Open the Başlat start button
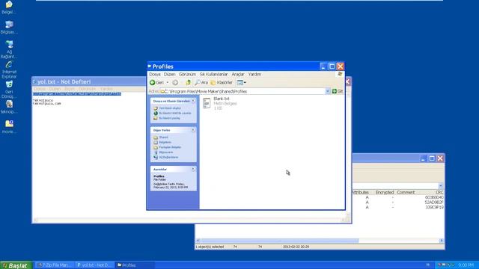 click(x=16, y=265)
